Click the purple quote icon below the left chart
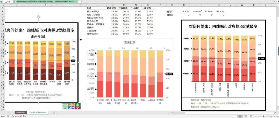279x118 pixels. pyautogui.click(x=73, y=107)
